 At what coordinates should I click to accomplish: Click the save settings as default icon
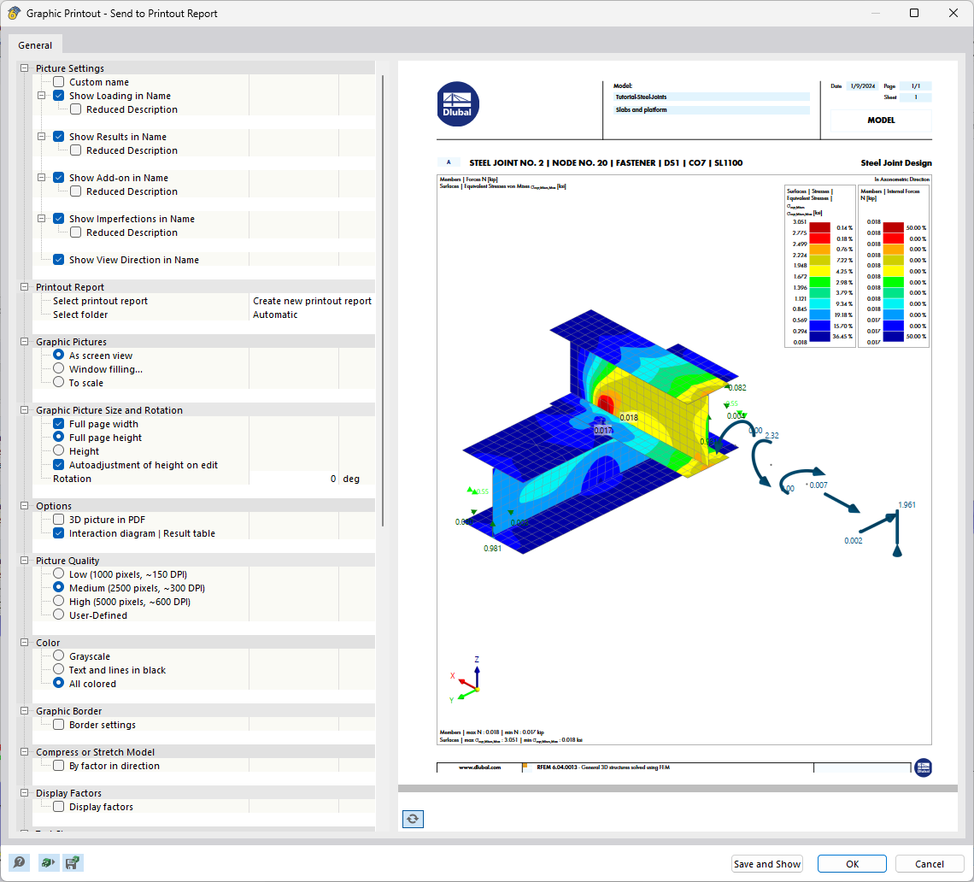(x=73, y=862)
